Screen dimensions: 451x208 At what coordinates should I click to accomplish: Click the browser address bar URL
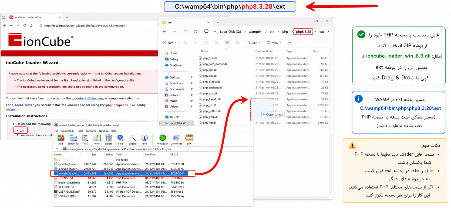point(85,26)
